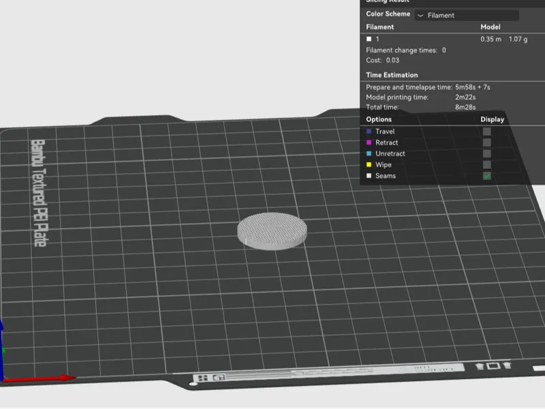
Task: Click the 'Color Scheme' label
Action: [x=388, y=14]
